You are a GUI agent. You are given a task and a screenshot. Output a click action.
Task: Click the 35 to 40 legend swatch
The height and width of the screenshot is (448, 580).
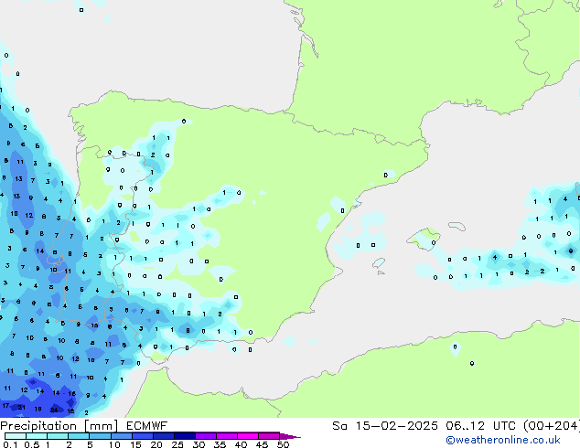point(226,436)
